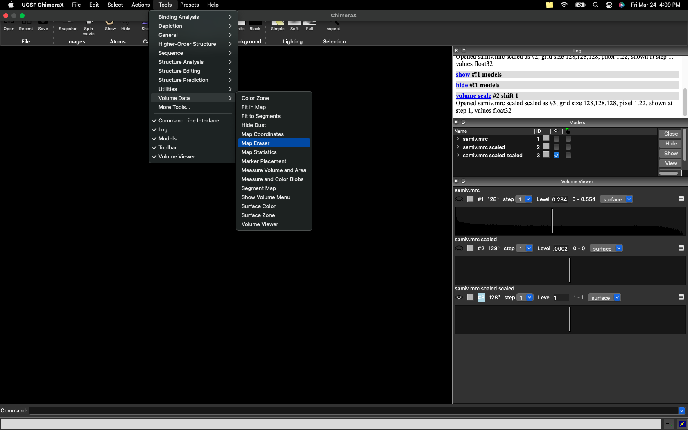This screenshot has height=430, width=688.
Task: Open macOS Control Center icon
Action: pos(609,5)
